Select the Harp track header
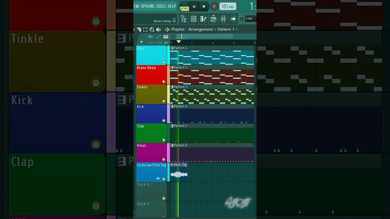Image resolution: width=390 pixels, height=219 pixels. point(151,55)
